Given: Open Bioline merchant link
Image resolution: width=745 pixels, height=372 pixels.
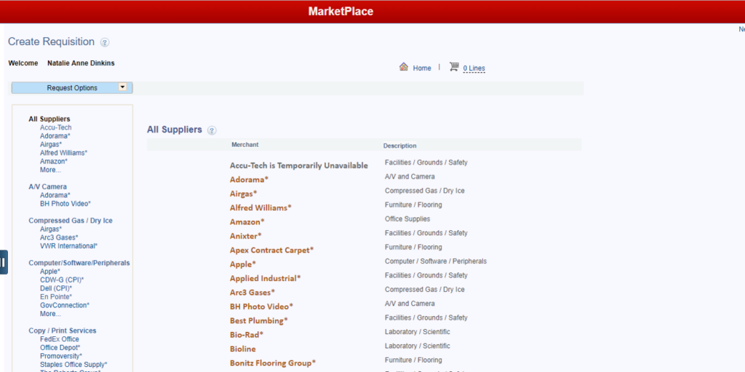Looking at the screenshot, I should pos(243,349).
